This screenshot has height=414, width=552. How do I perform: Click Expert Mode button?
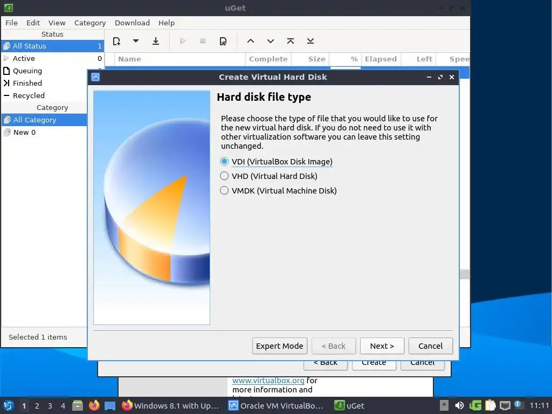280,346
